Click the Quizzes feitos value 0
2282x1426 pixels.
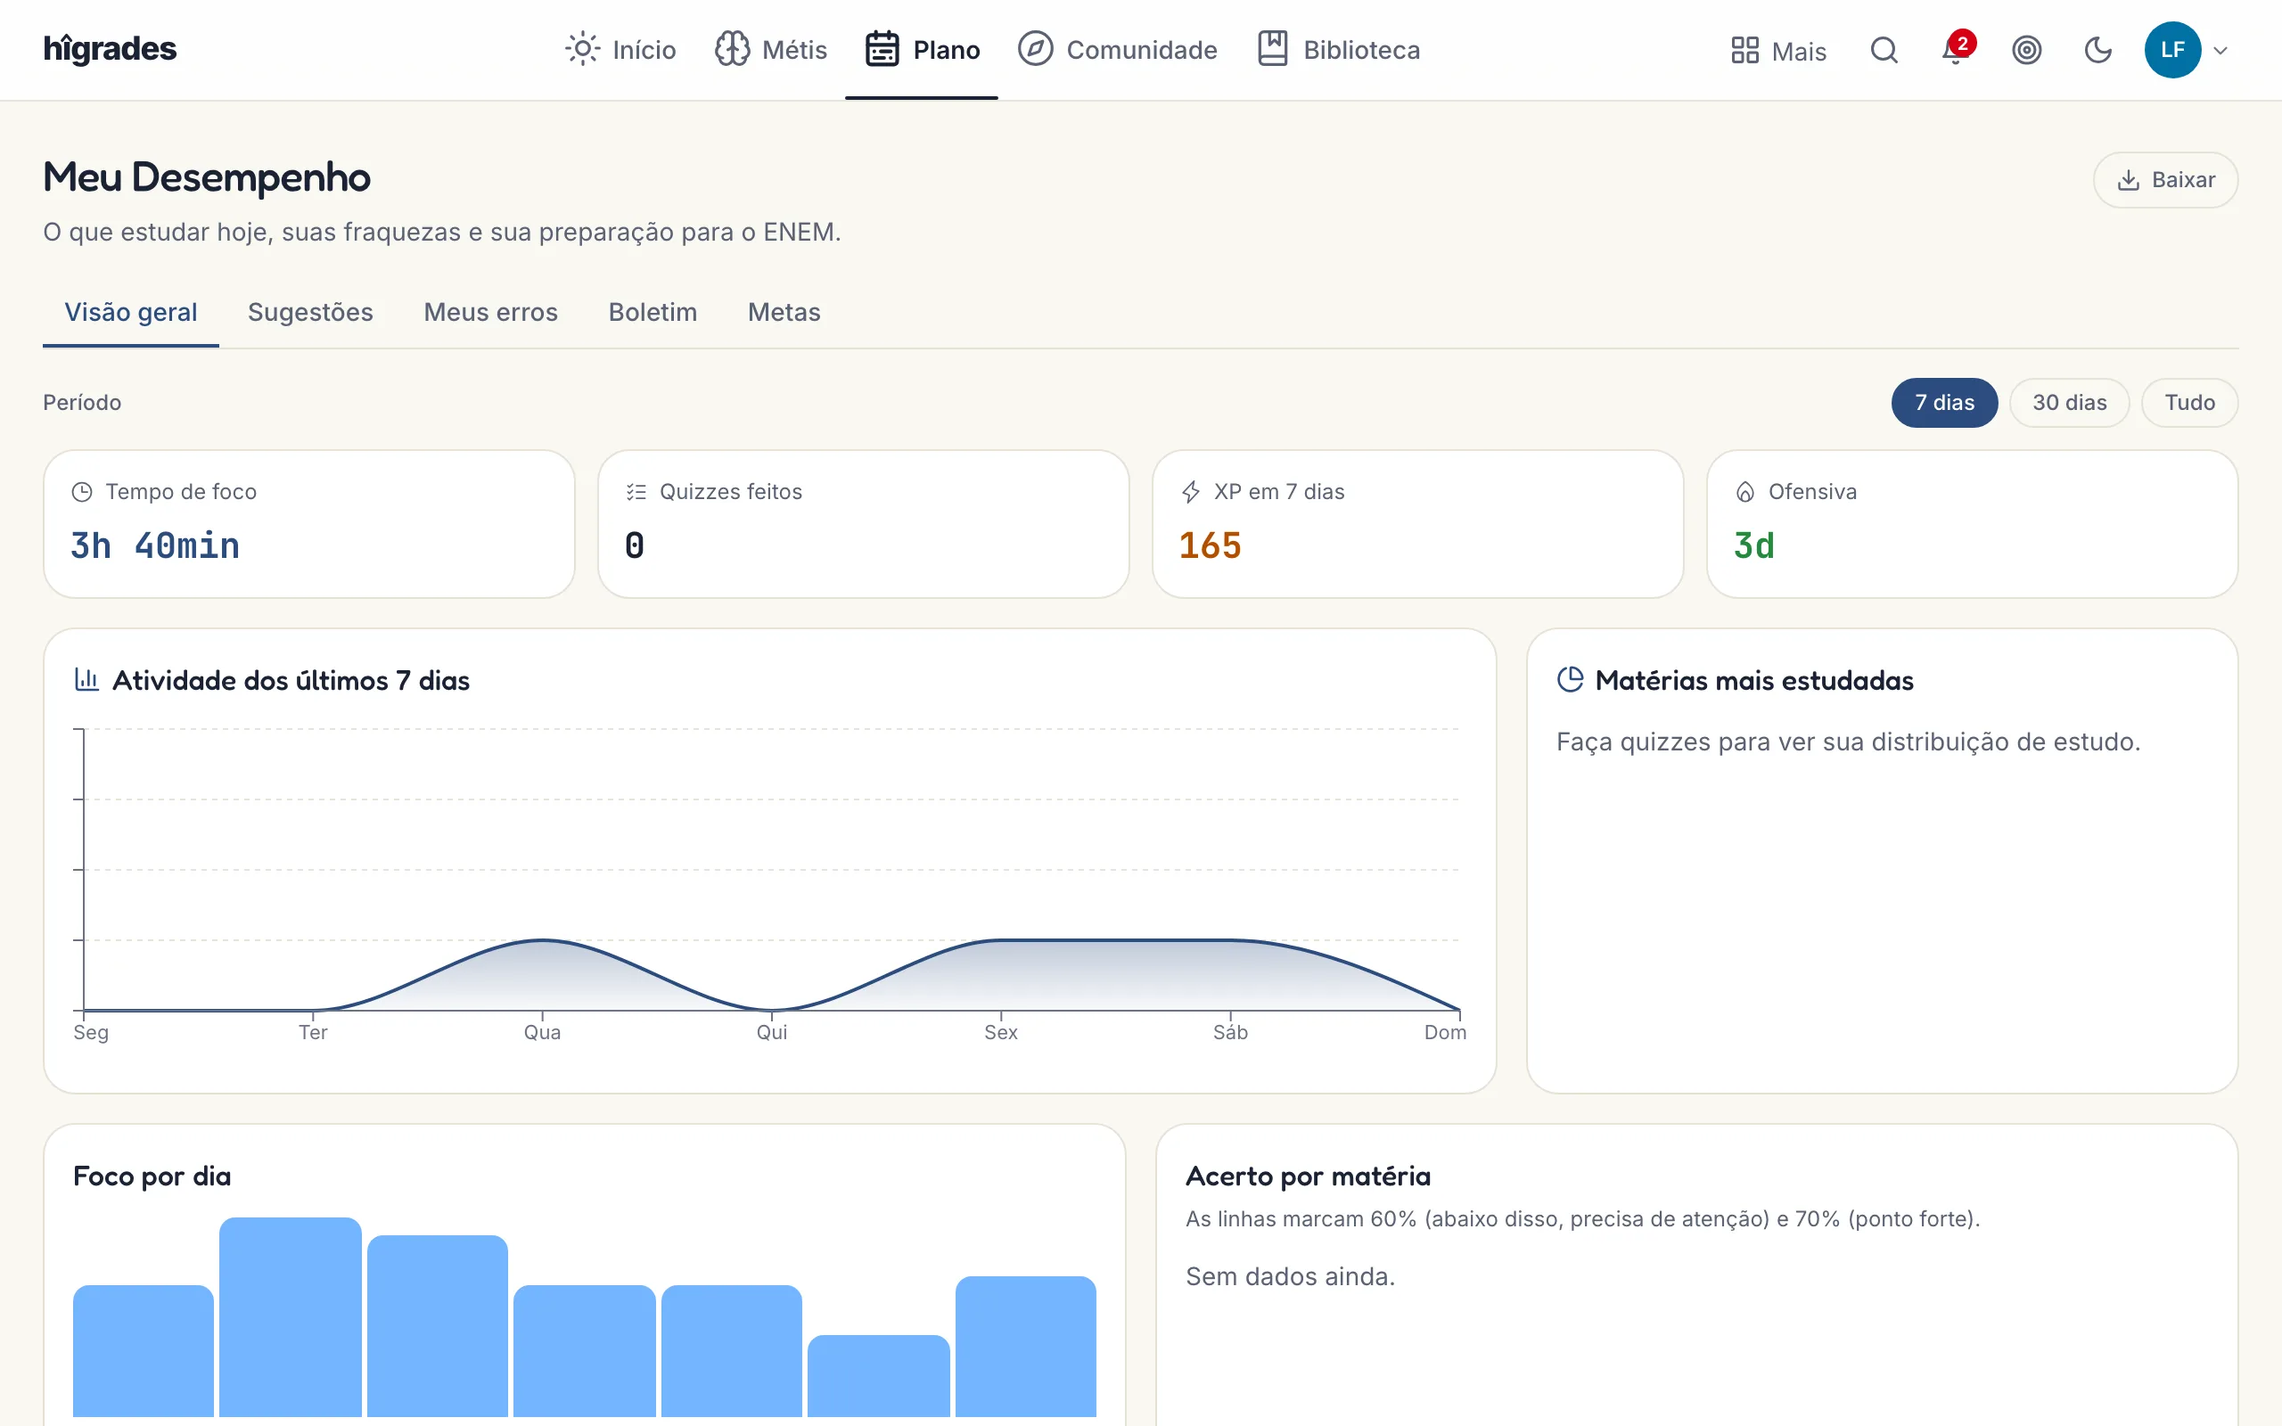click(635, 546)
